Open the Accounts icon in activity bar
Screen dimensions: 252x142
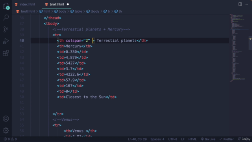point(6,119)
